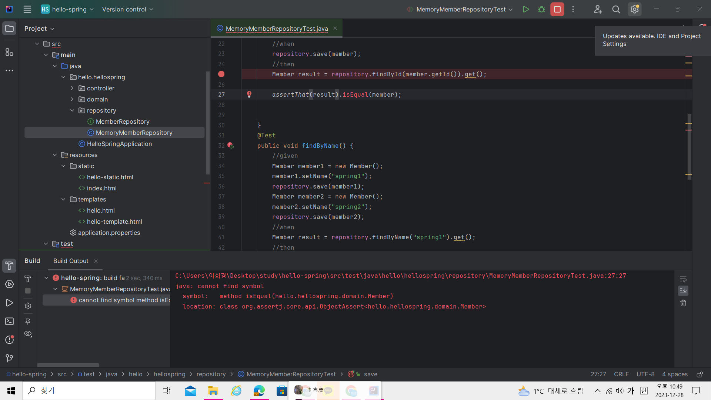Expand the domain package
This screenshot has width=711, height=400.
(x=72, y=99)
